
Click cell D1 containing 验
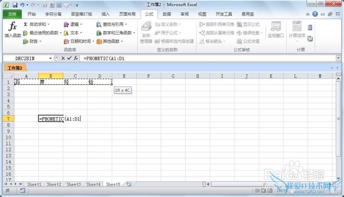(100, 82)
